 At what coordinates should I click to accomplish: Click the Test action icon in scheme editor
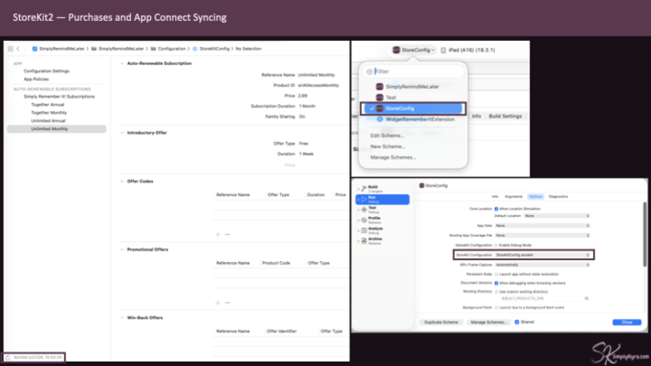point(364,210)
